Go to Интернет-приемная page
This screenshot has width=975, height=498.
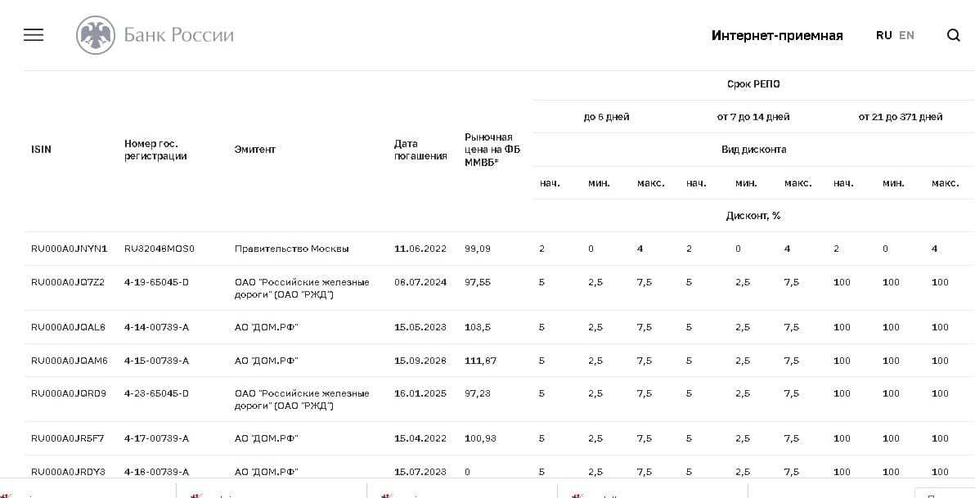click(776, 35)
